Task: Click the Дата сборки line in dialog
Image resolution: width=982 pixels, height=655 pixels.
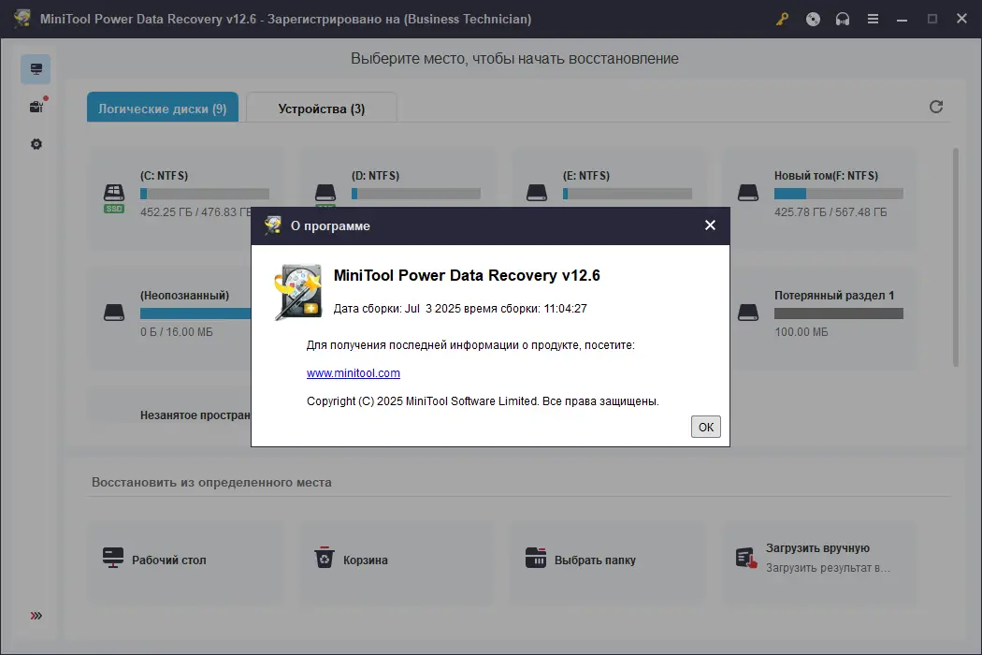Action: coord(460,309)
